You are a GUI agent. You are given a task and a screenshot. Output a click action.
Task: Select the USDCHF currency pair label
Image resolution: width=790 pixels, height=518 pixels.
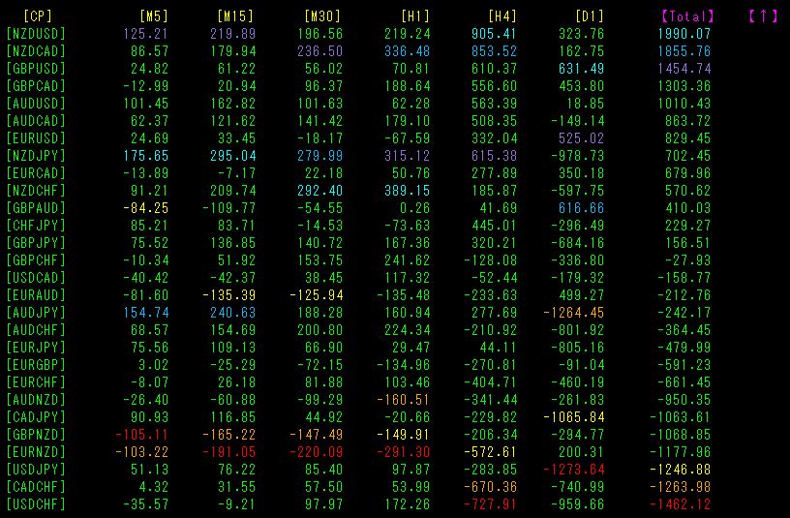click(36, 504)
